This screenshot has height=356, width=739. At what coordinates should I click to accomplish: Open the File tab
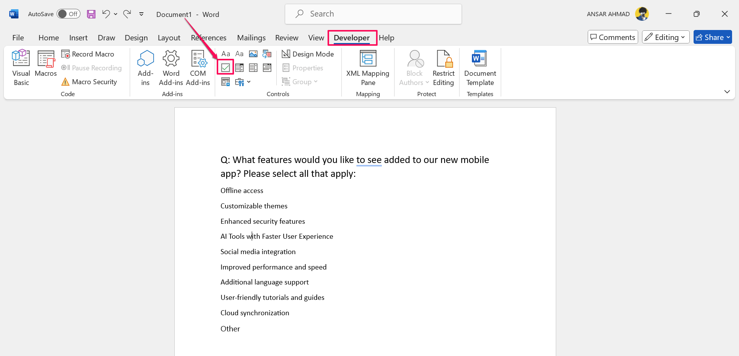pos(18,38)
